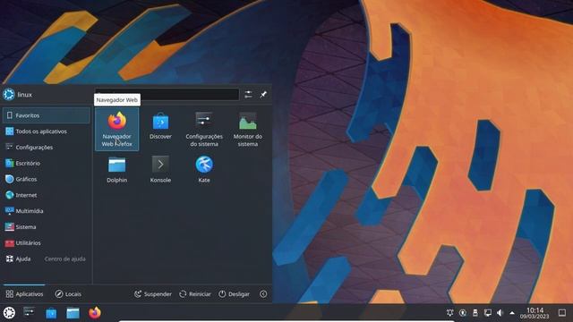Switch to the Locais tab

tap(68, 294)
